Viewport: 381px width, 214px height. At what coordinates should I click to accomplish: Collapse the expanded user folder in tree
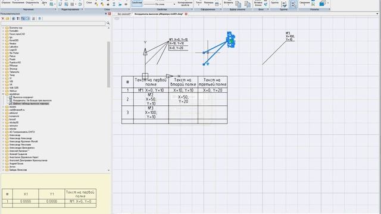coord(3,94)
